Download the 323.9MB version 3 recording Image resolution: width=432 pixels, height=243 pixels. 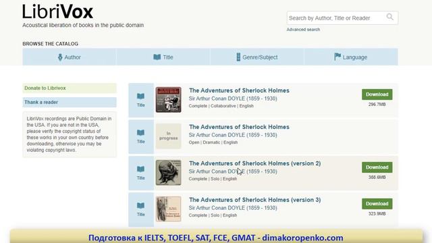pos(377,204)
